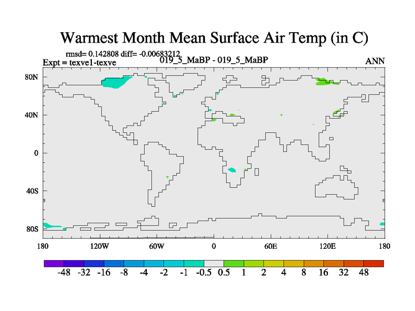This screenshot has width=415, height=311.
Task: Click the purple swatch below -48
Action: tap(54, 263)
